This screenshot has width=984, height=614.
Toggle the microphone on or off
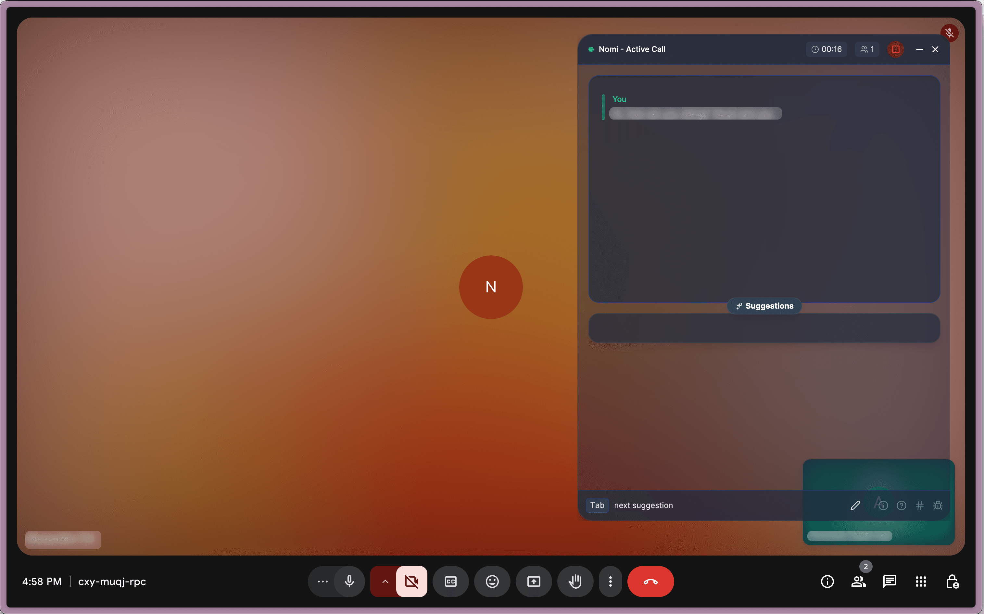pos(349,582)
